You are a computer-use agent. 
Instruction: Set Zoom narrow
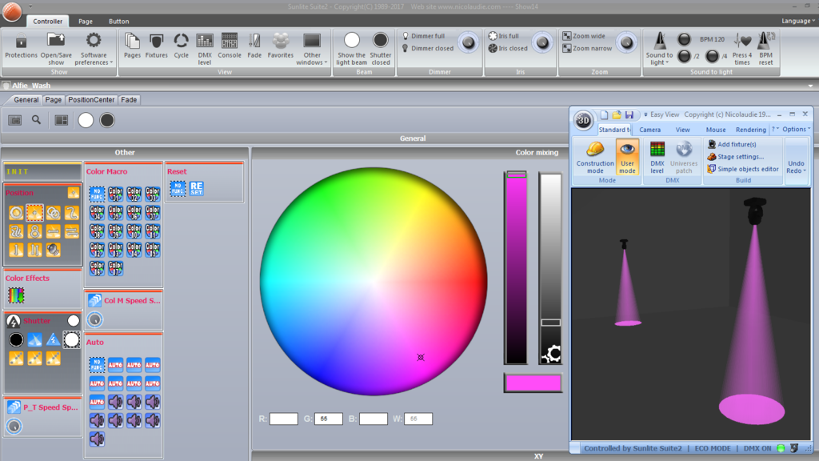(587, 48)
